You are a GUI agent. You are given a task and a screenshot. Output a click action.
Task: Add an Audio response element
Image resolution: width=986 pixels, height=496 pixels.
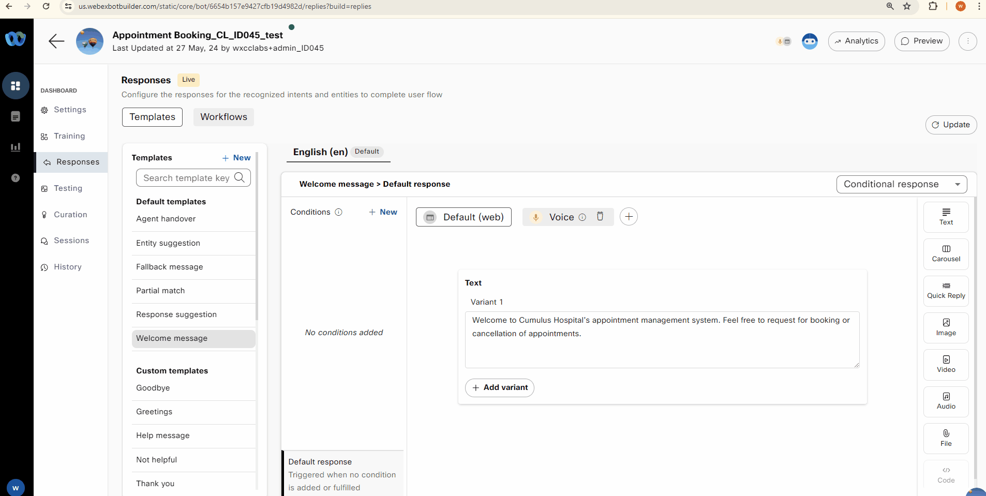coord(946,401)
